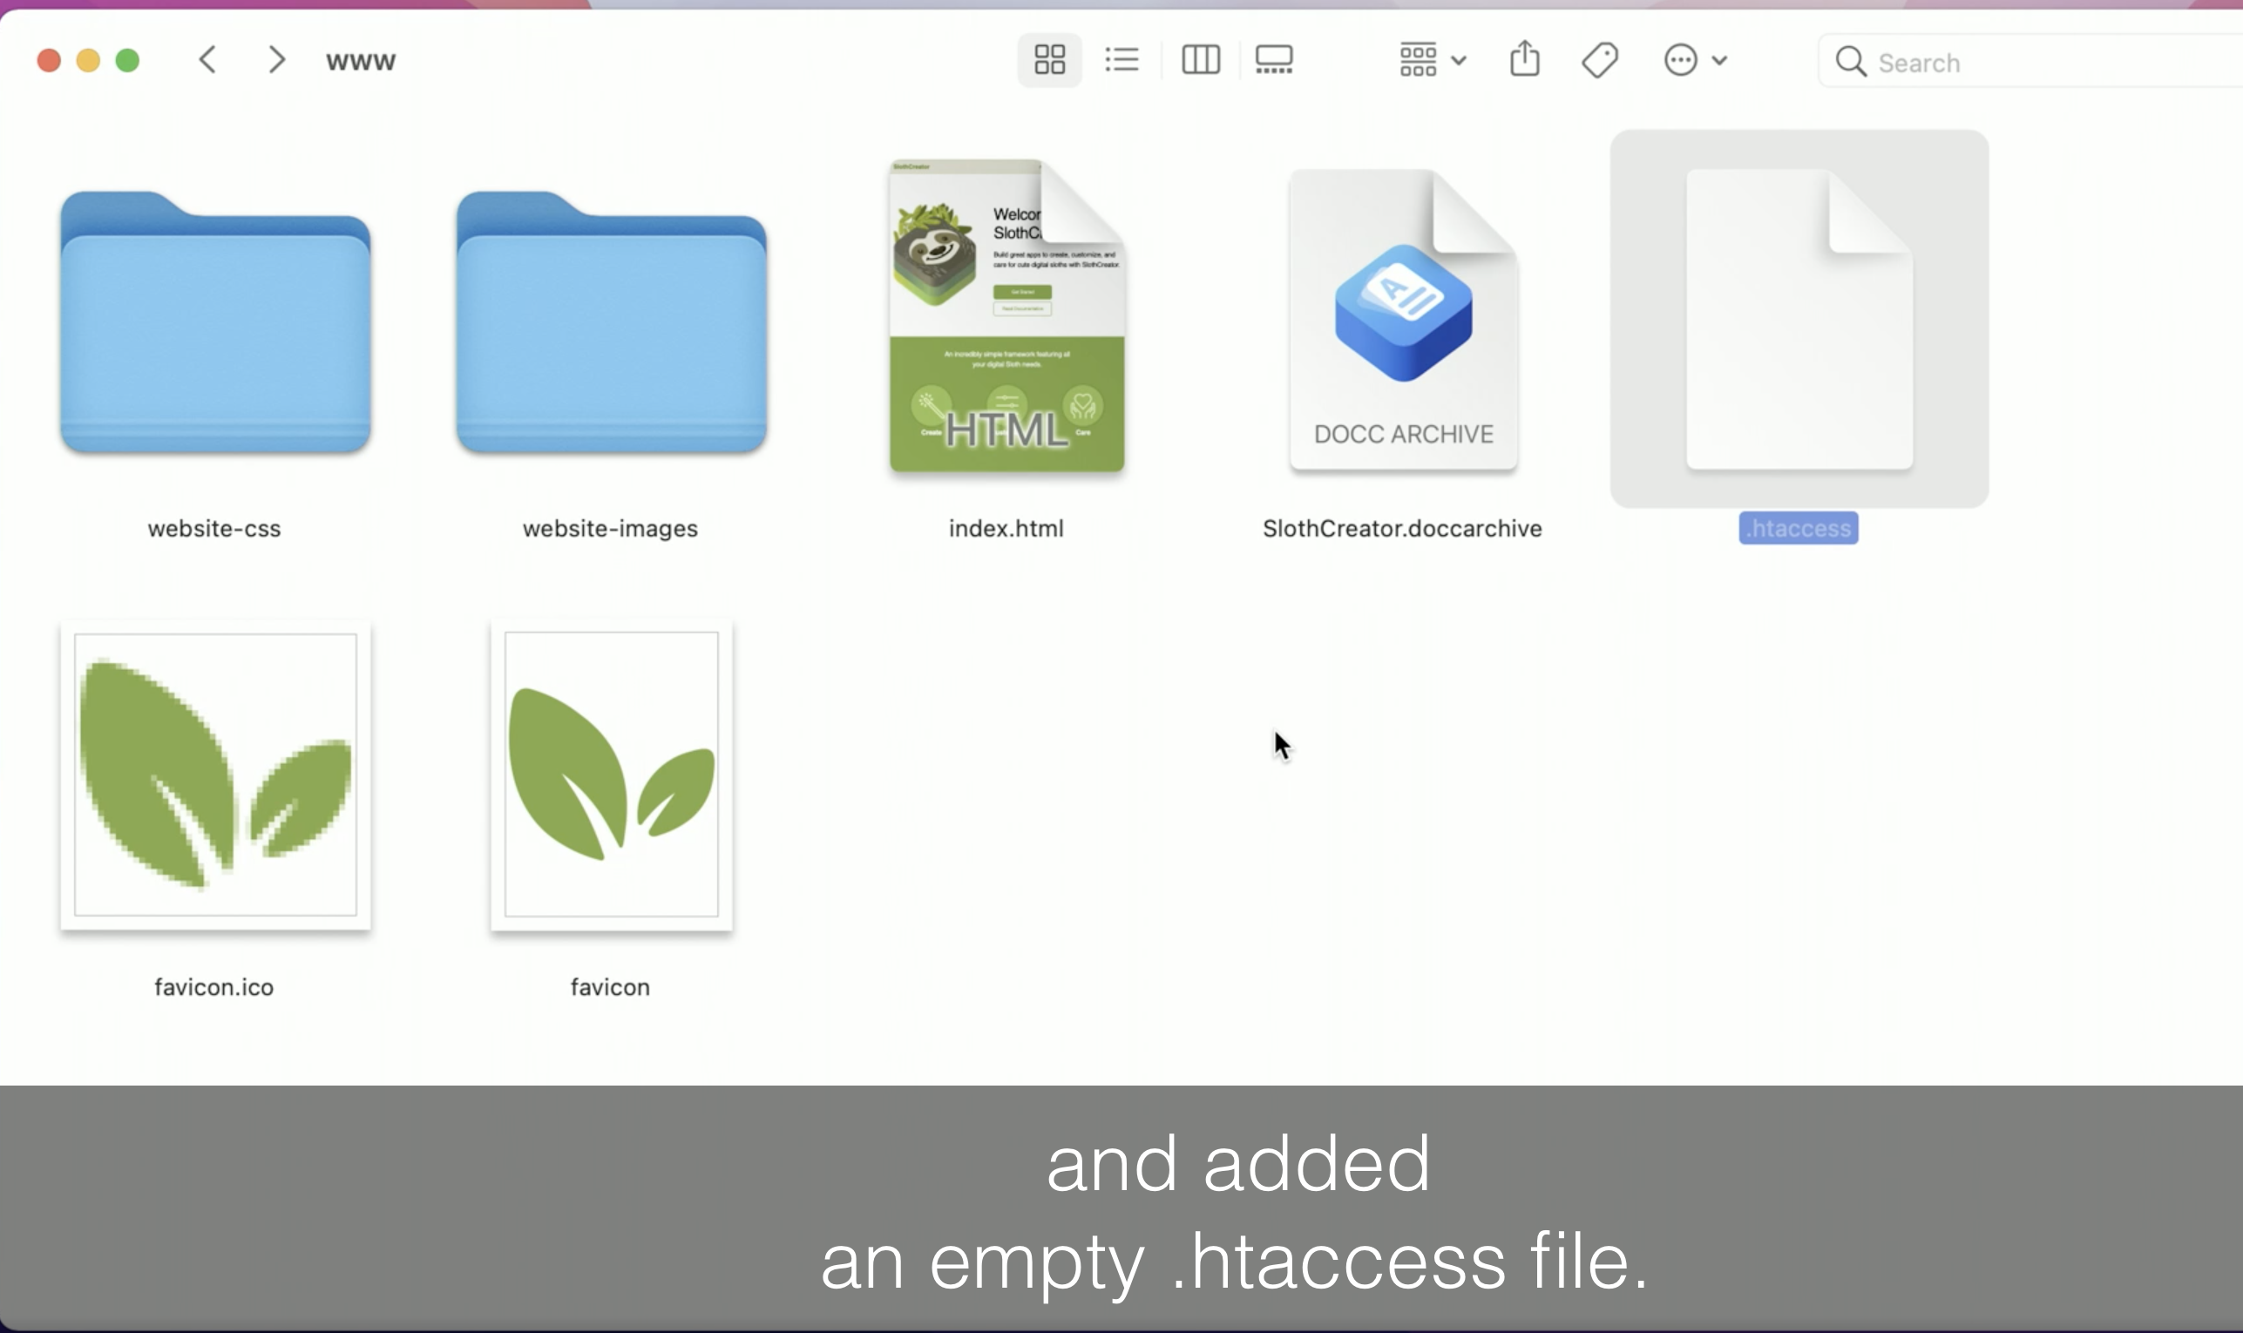Select the favicon.ico image thumbnail
Image resolution: width=2243 pixels, height=1333 pixels.
click(214, 775)
